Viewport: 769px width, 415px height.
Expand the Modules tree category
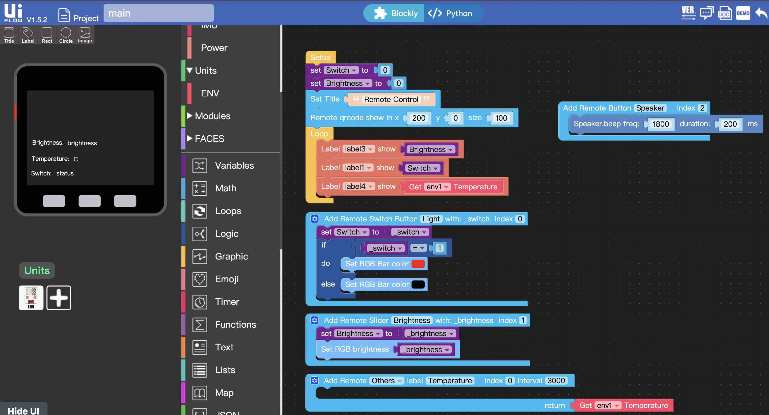(x=189, y=116)
